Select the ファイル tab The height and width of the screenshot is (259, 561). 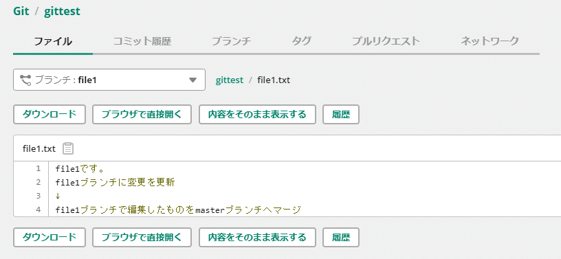(53, 41)
